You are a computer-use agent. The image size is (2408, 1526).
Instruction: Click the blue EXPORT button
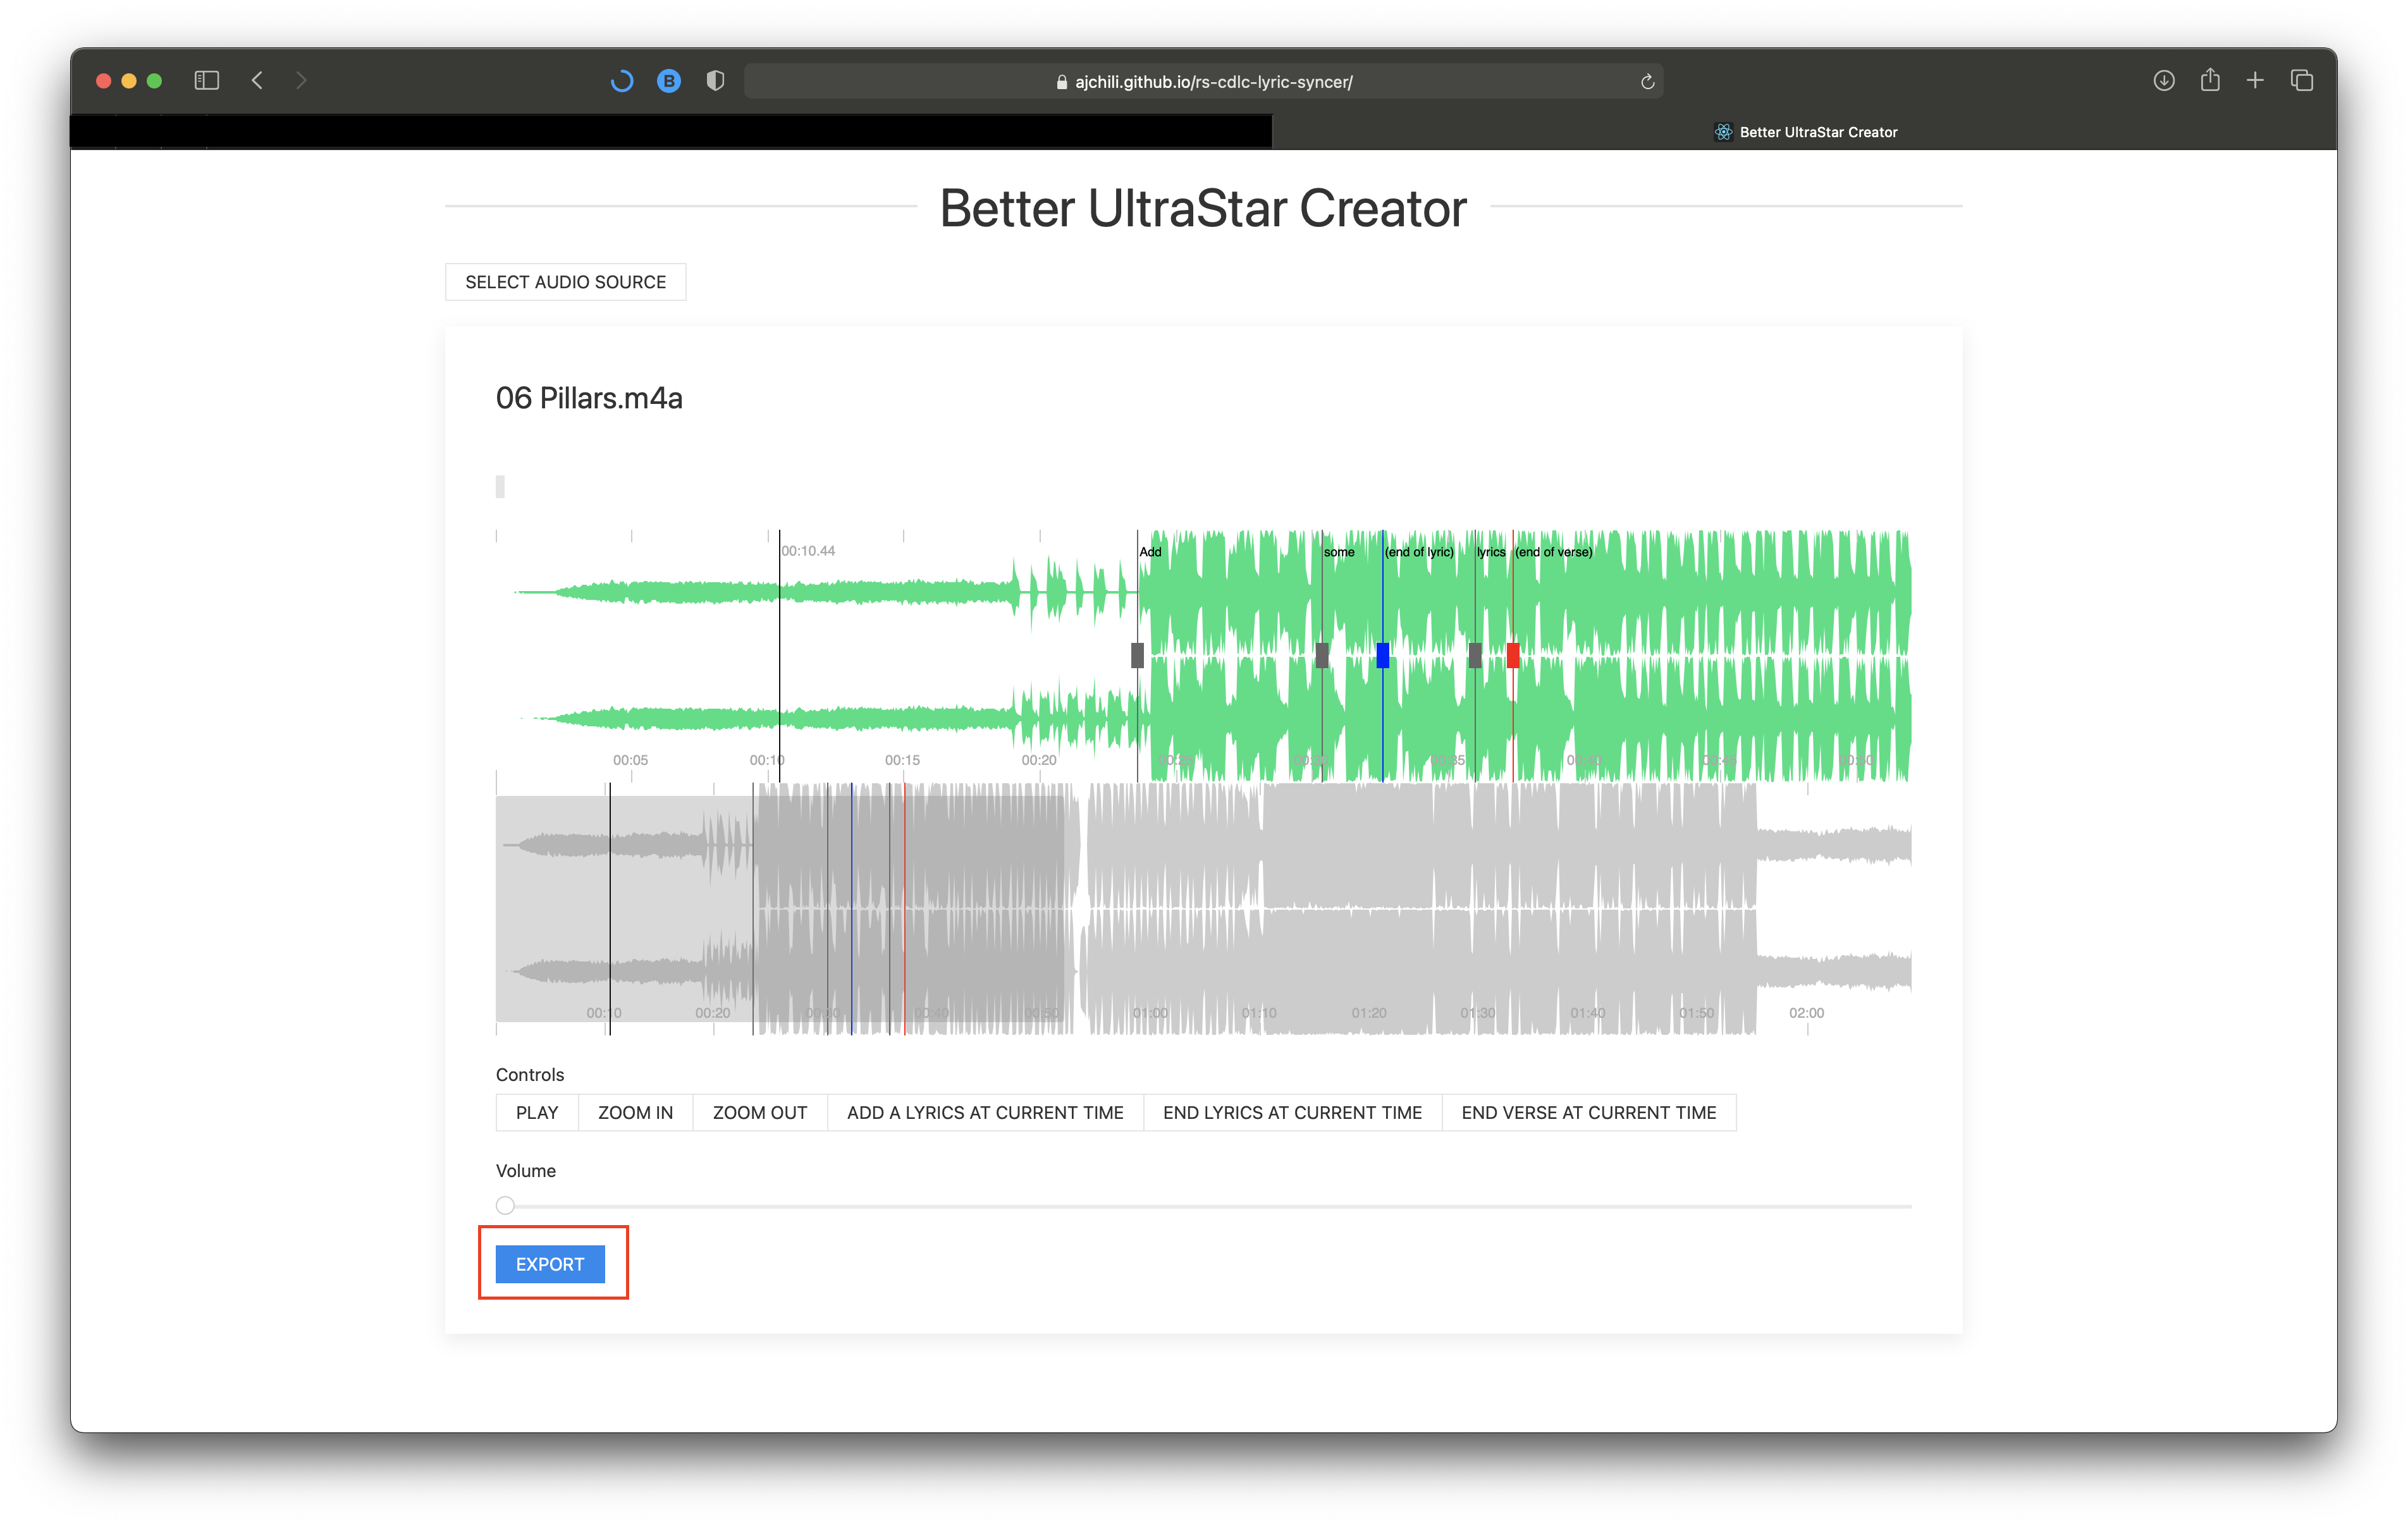click(x=550, y=1264)
